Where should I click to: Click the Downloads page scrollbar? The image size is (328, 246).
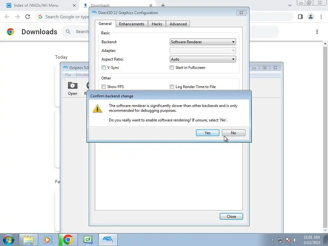coord(325,137)
